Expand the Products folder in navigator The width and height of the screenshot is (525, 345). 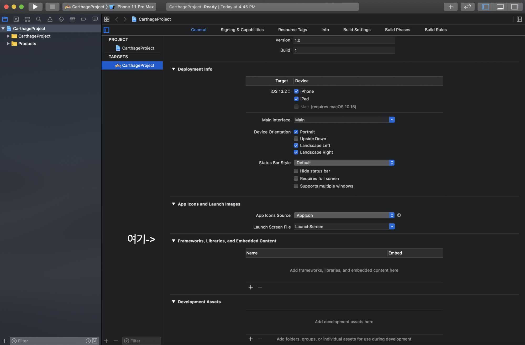coord(8,44)
